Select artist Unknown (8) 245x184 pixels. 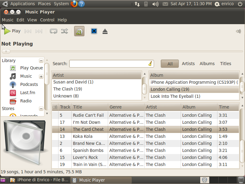97,96
